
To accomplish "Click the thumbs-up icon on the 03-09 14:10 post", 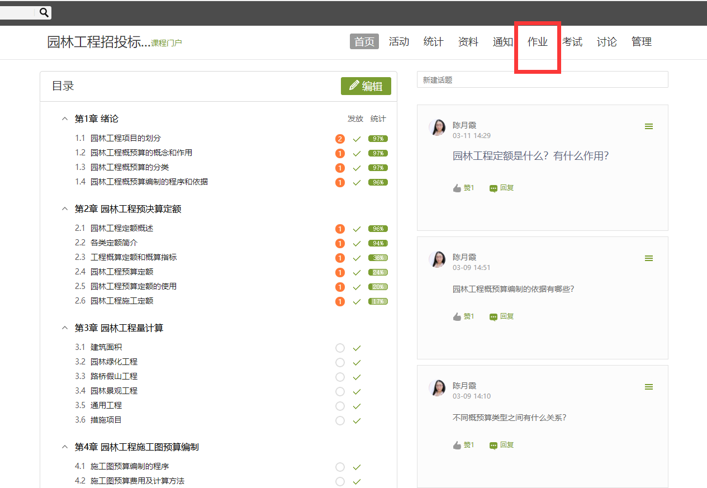I will (457, 446).
